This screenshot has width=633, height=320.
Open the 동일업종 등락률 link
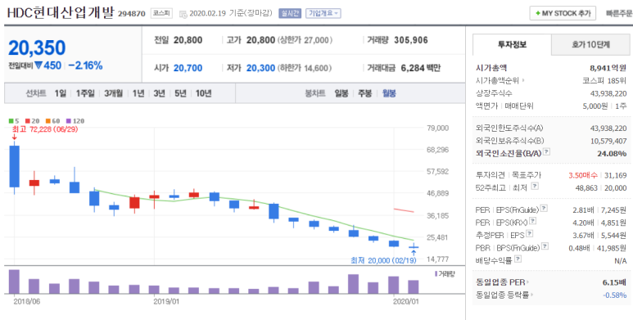pyautogui.click(x=502, y=295)
